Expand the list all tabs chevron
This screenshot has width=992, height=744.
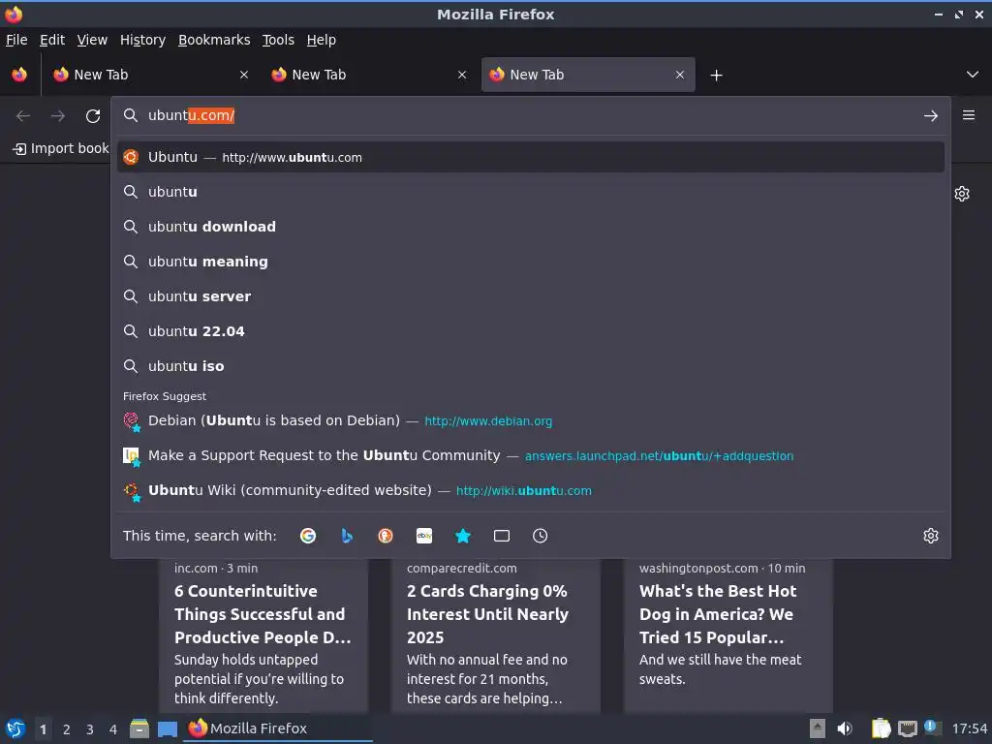(973, 75)
